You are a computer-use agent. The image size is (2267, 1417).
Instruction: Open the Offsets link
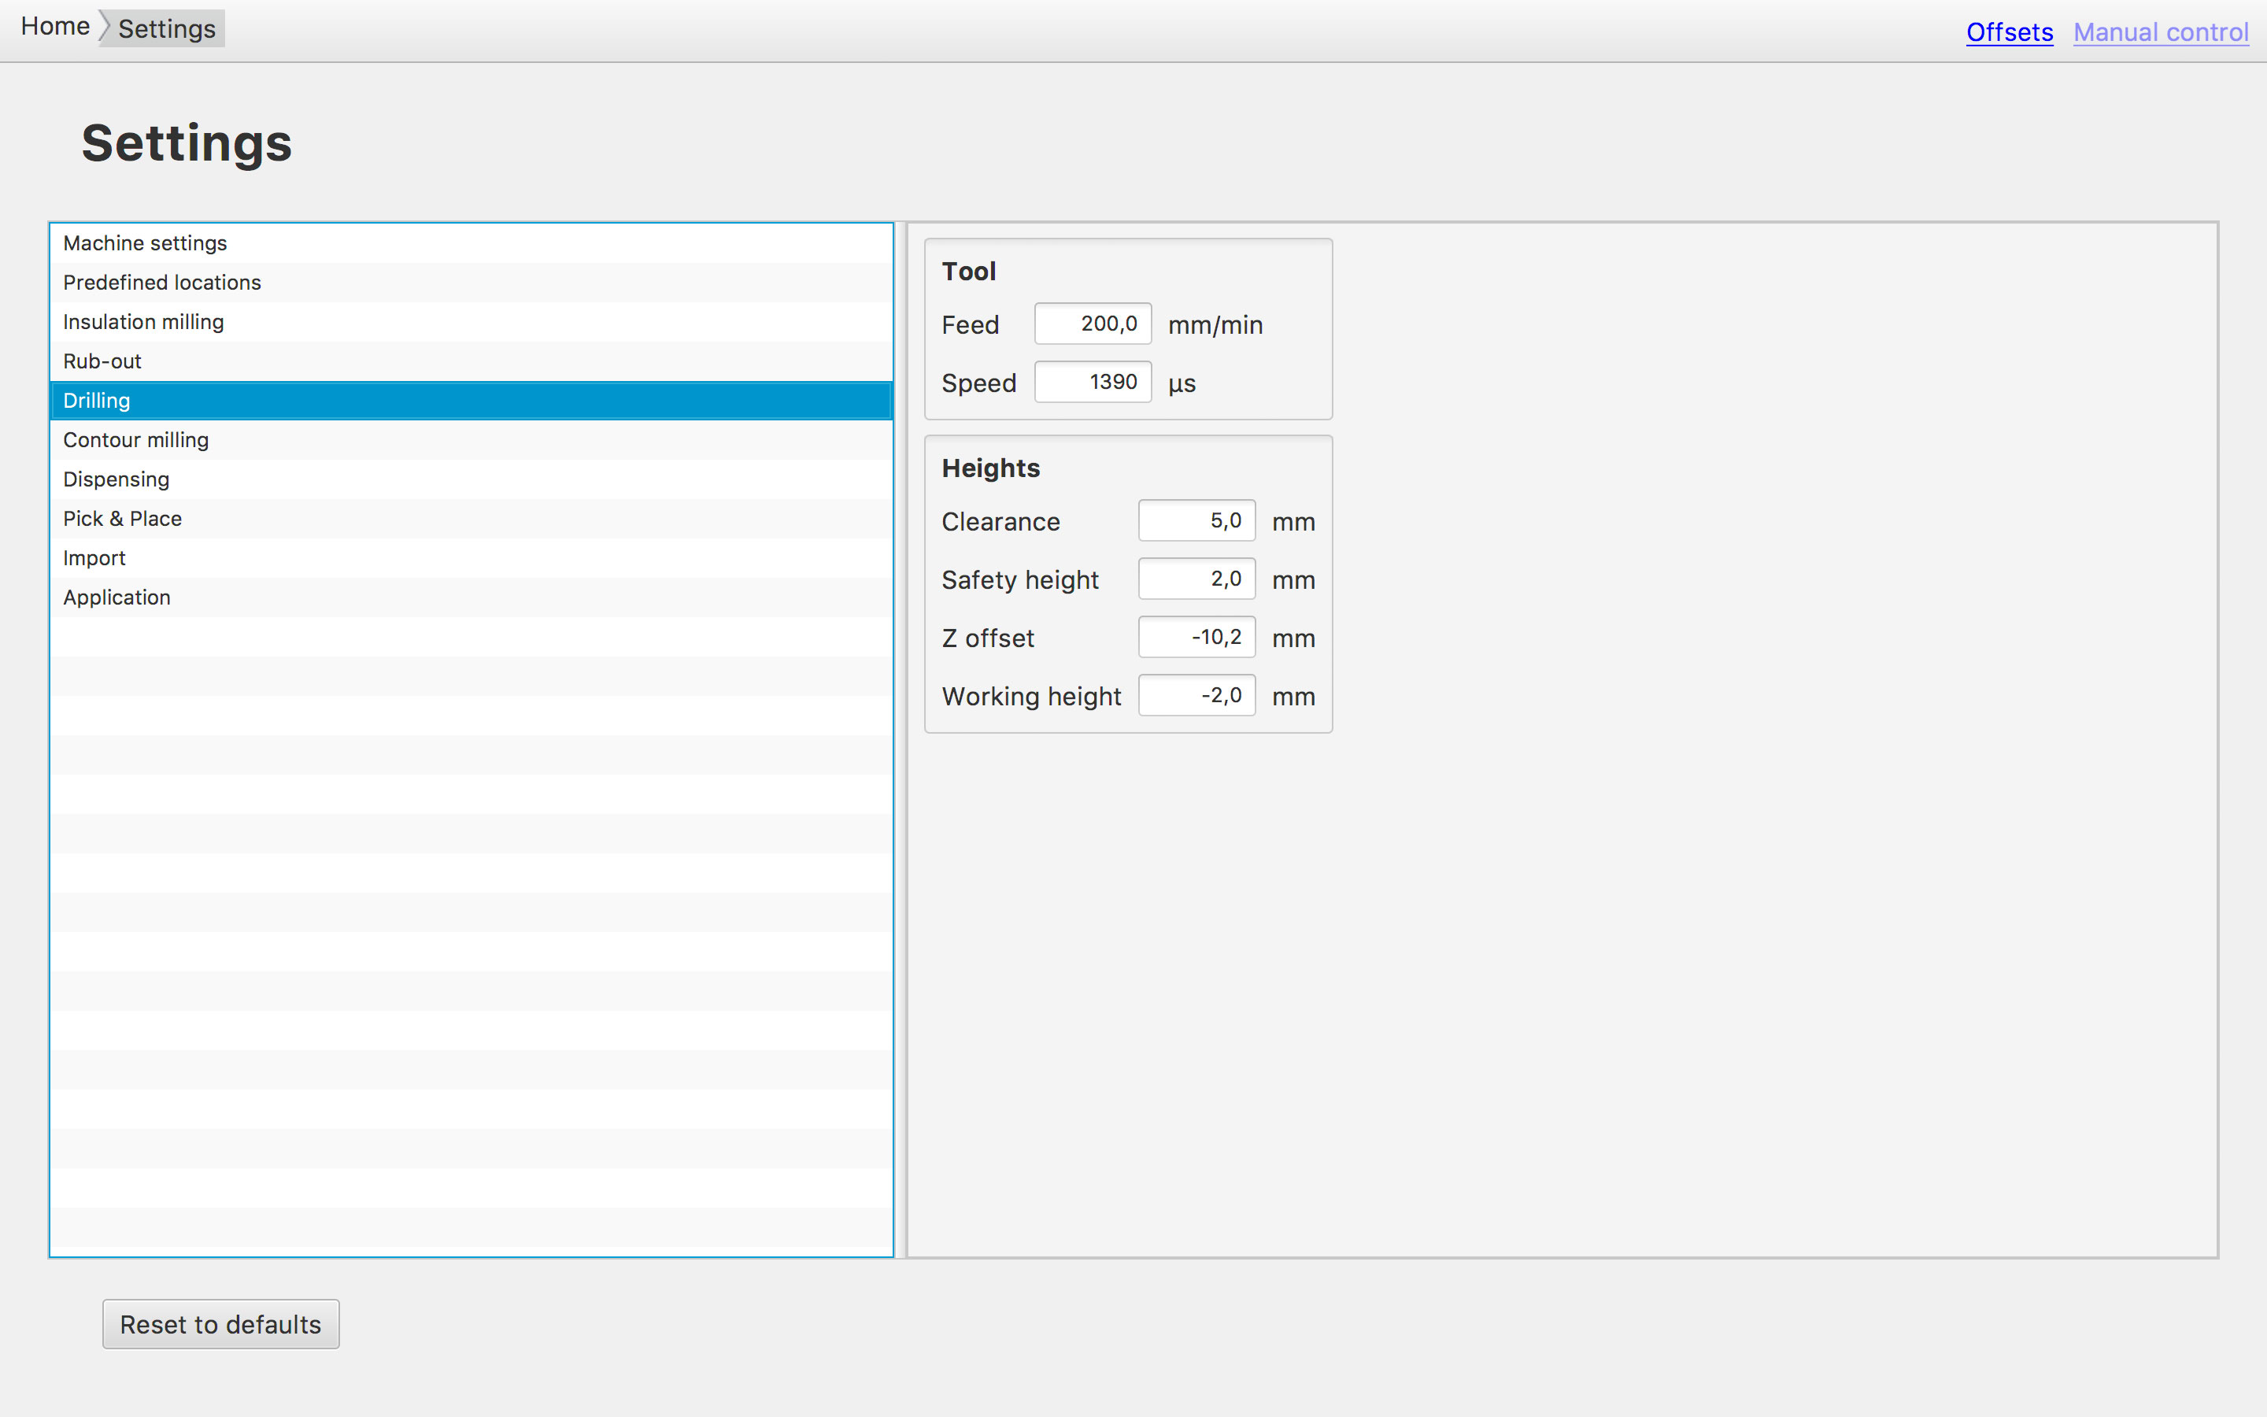click(2010, 33)
